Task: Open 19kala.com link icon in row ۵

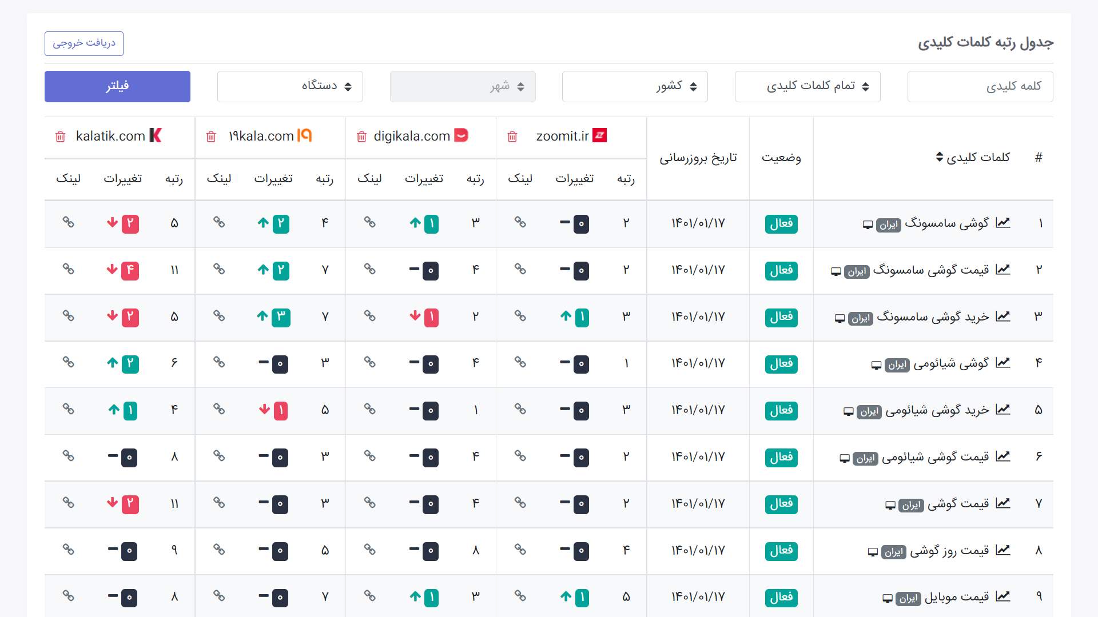Action: [219, 408]
